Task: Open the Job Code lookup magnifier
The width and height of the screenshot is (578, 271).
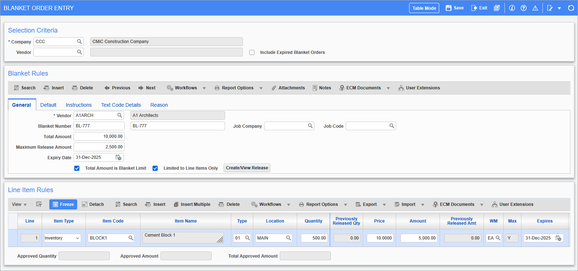Action: pyautogui.click(x=392, y=126)
